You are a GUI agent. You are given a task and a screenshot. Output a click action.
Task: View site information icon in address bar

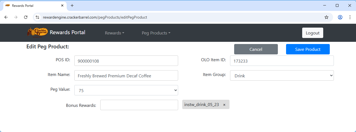(38, 17)
